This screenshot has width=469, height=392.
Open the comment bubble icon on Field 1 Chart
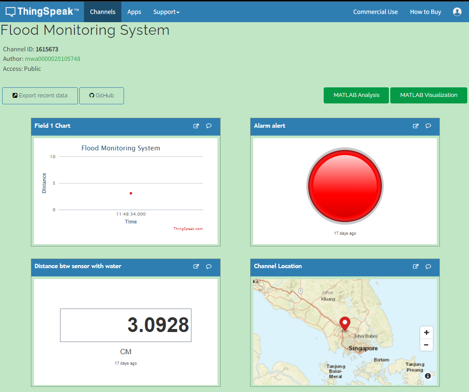[209, 126]
